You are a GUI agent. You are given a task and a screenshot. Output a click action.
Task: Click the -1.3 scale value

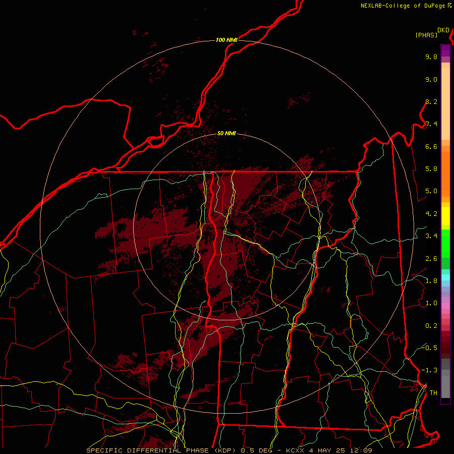click(429, 370)
